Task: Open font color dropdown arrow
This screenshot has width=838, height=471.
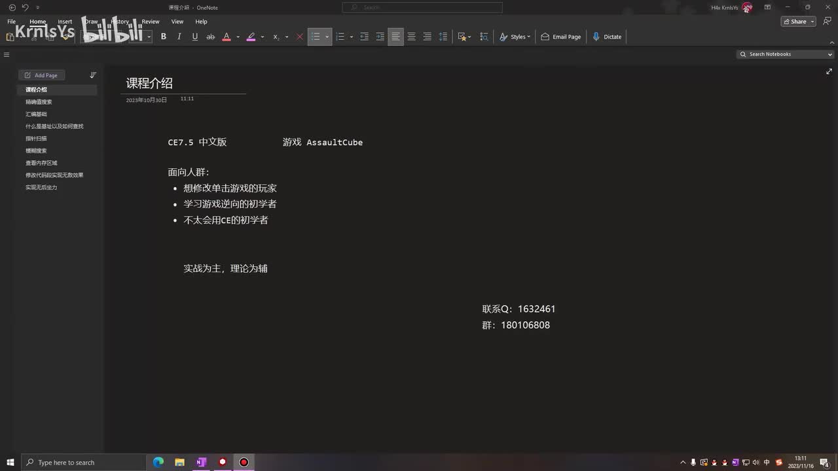Action: point(238,37)
